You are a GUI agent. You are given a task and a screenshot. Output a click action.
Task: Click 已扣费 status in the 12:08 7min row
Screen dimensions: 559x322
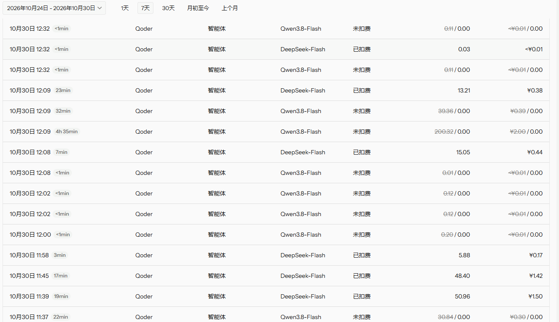coord(361,152)
